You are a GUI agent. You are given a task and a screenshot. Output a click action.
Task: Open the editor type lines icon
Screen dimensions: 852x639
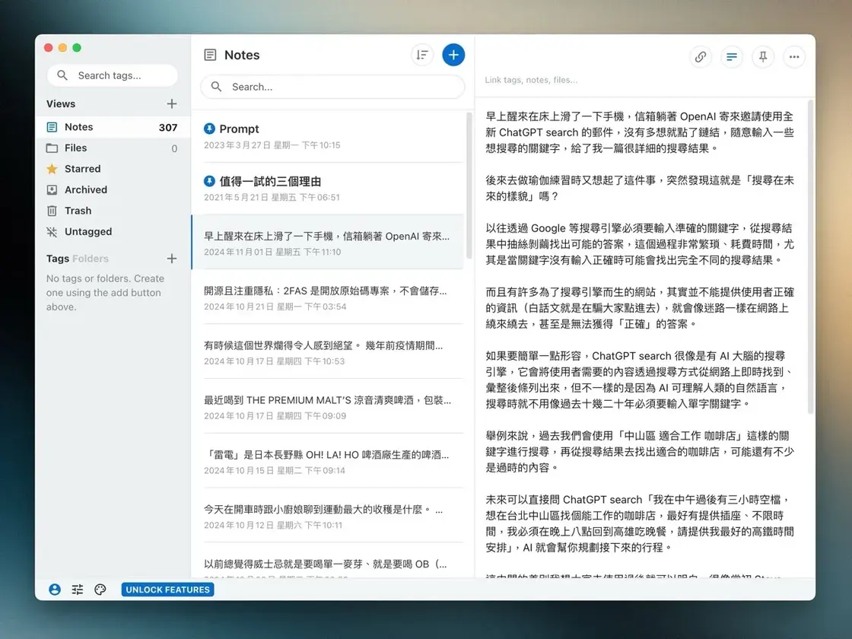[x=732, y=56]
